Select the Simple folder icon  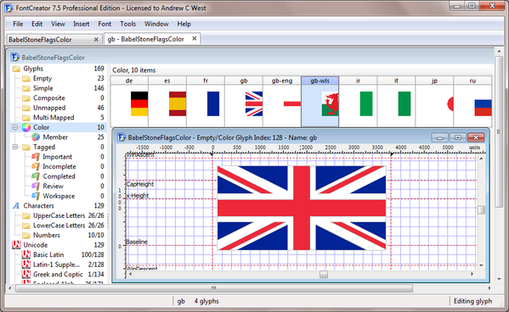point(26,88)
